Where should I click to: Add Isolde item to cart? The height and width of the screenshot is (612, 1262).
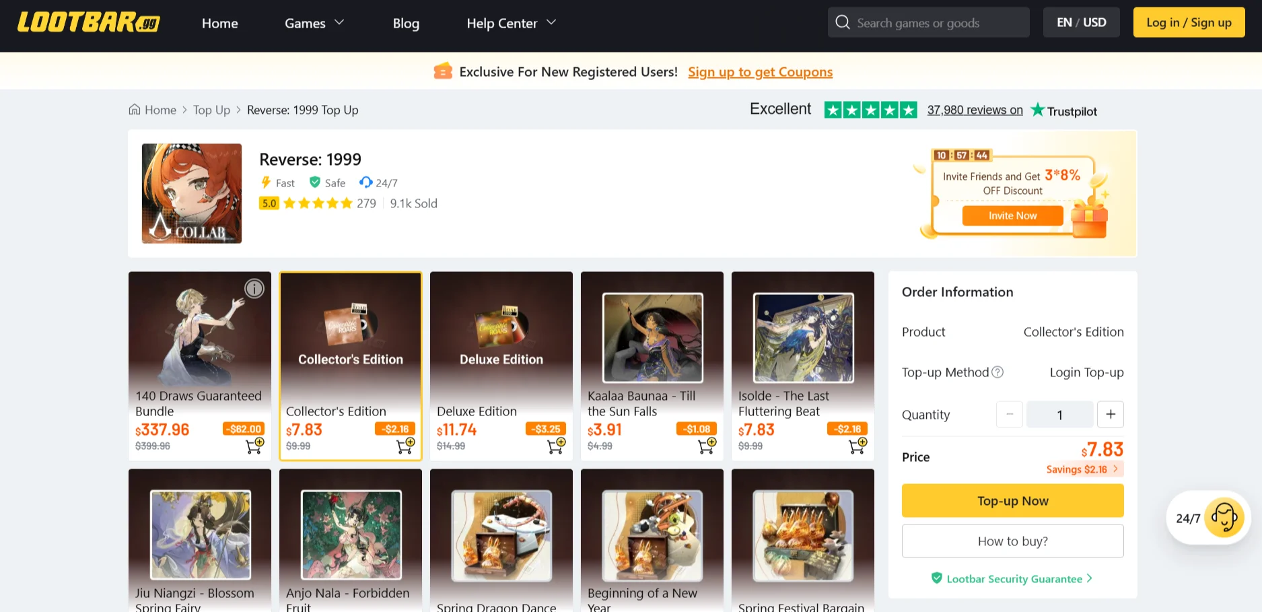point(857,446)
